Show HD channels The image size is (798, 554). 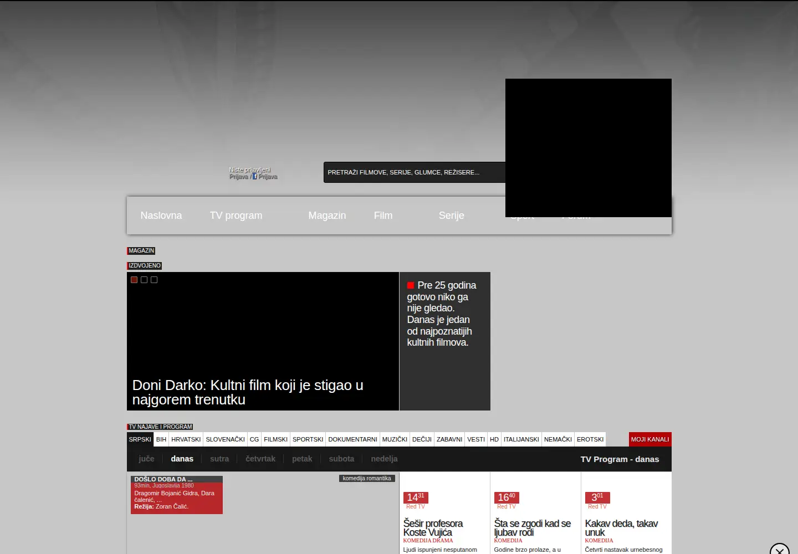coord(494,439)
